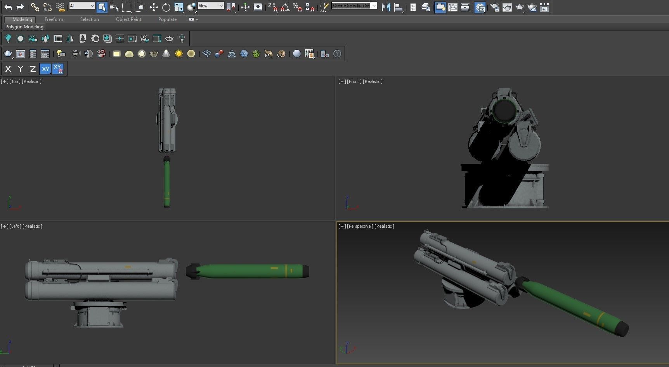Open the Autodesk A360 gallery icon
Viewport: 669px width, 367px height.
click(x=544, y=7)
